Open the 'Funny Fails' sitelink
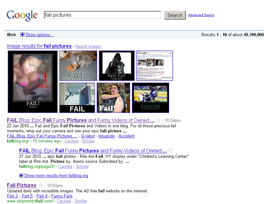 [62, 196]
